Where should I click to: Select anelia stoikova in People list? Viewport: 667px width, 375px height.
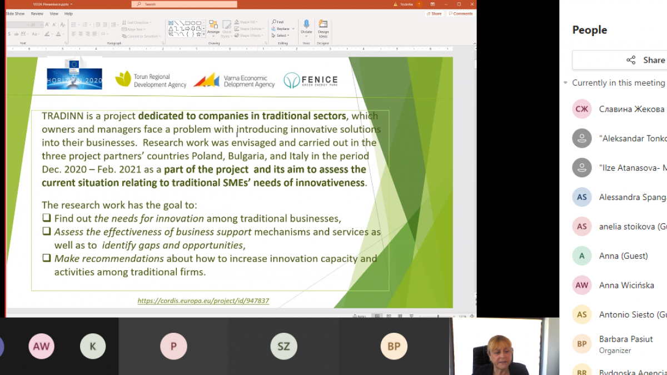620,226
